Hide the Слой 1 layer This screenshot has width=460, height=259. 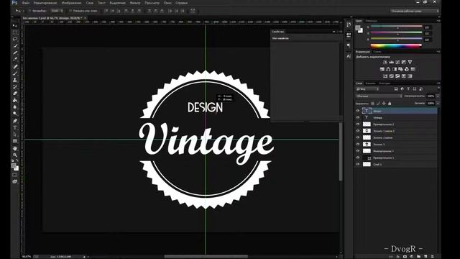(x=358, y=165)
